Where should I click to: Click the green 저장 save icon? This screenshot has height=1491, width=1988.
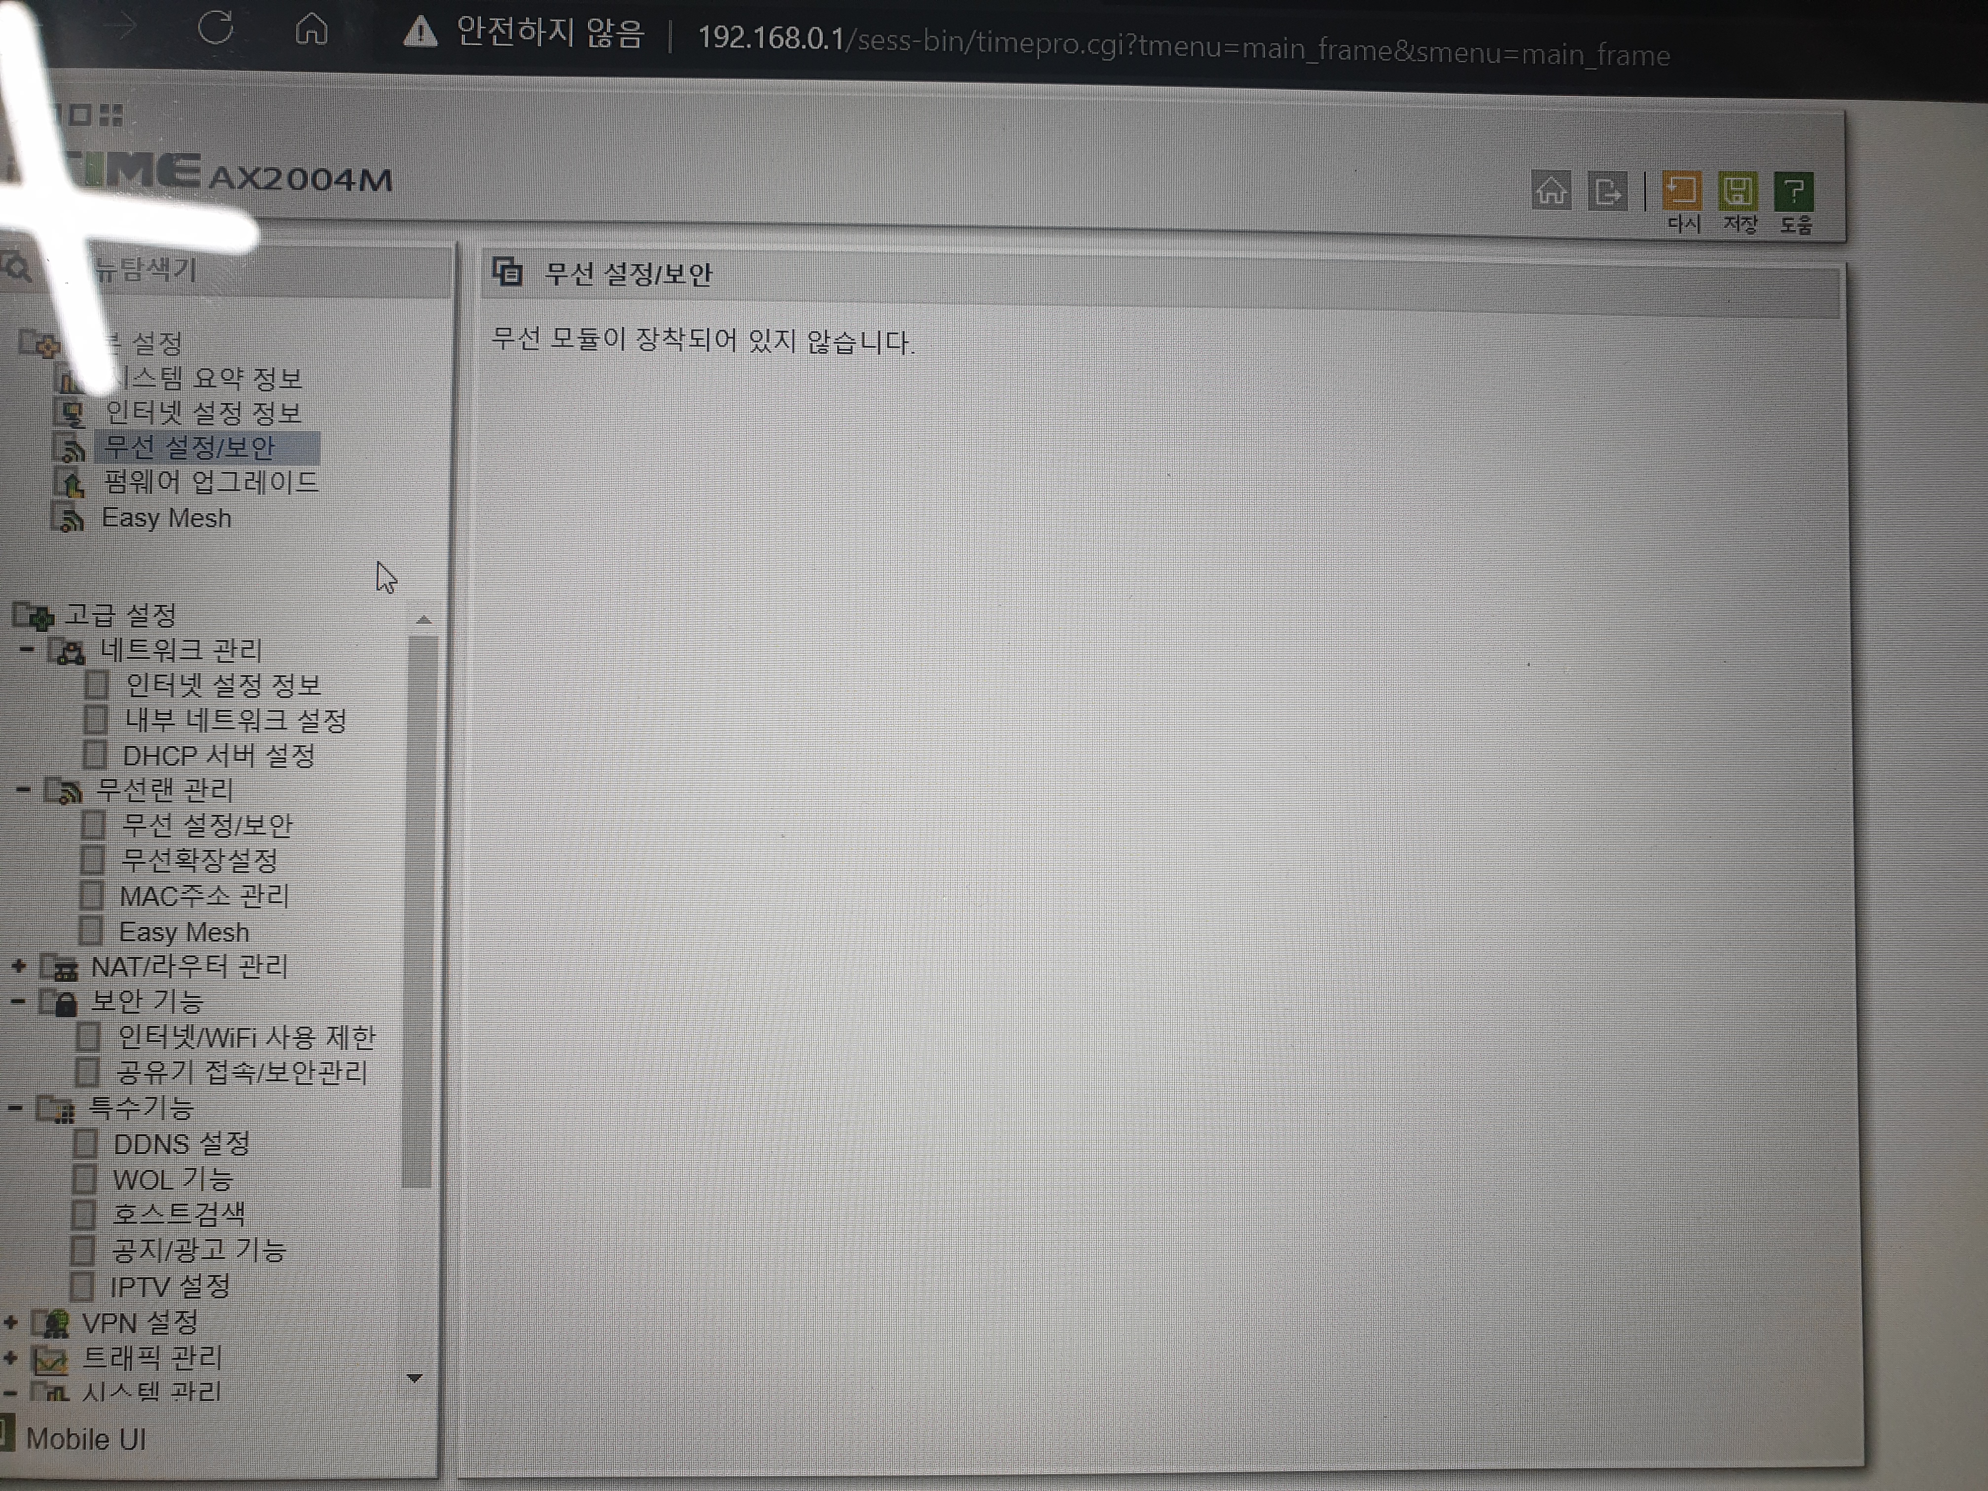pos(1738,190)
